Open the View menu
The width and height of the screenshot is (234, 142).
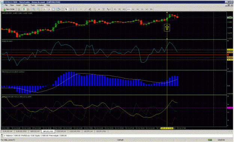pyautogui.click(x=12, y=5)
